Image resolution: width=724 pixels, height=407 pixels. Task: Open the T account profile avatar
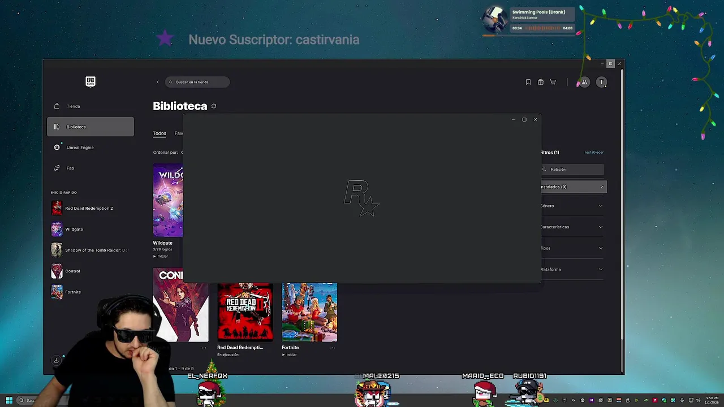pyautogui.click(x=602, y=82)
